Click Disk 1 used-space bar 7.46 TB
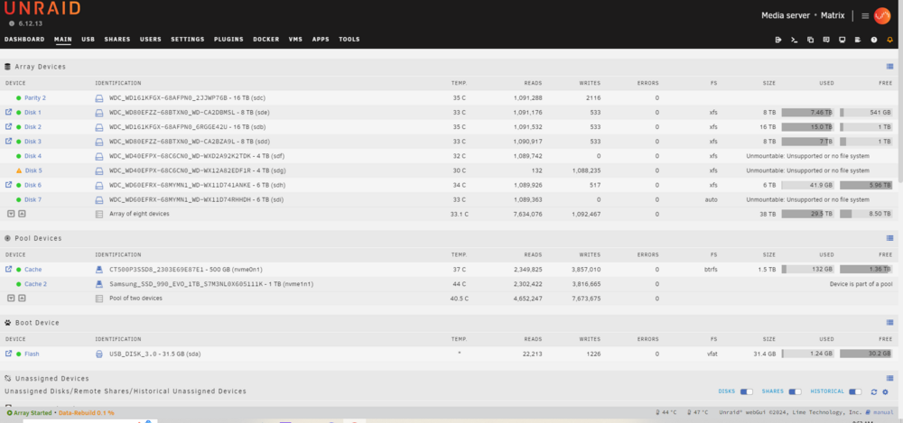 click(x=808, y=112)
